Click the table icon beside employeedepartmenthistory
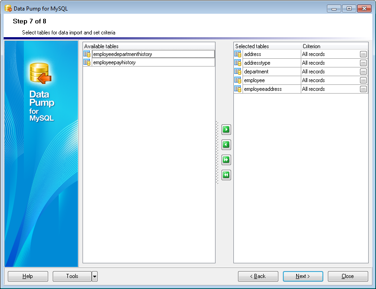Viewport: 376px width, 289px height. tap(87, 54)
